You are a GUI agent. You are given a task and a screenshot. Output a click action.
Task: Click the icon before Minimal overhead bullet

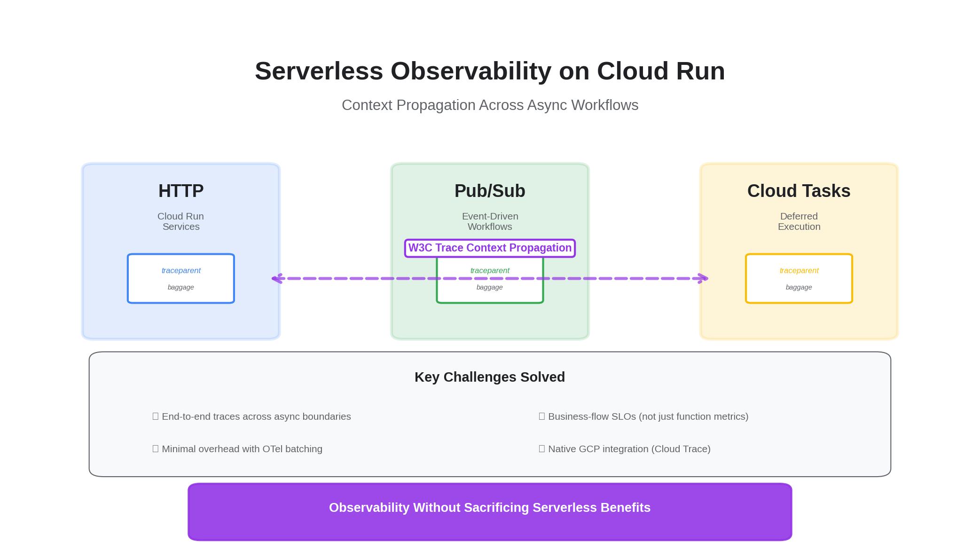[155, 448]
